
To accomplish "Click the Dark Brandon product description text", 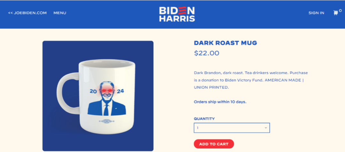I will pos(251,80).
